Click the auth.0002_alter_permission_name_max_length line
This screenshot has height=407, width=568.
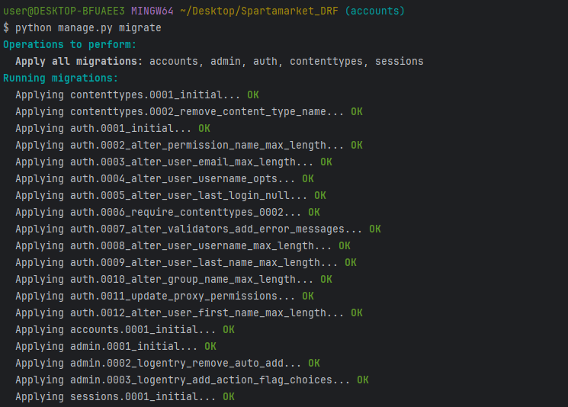[x=189, y=146]
